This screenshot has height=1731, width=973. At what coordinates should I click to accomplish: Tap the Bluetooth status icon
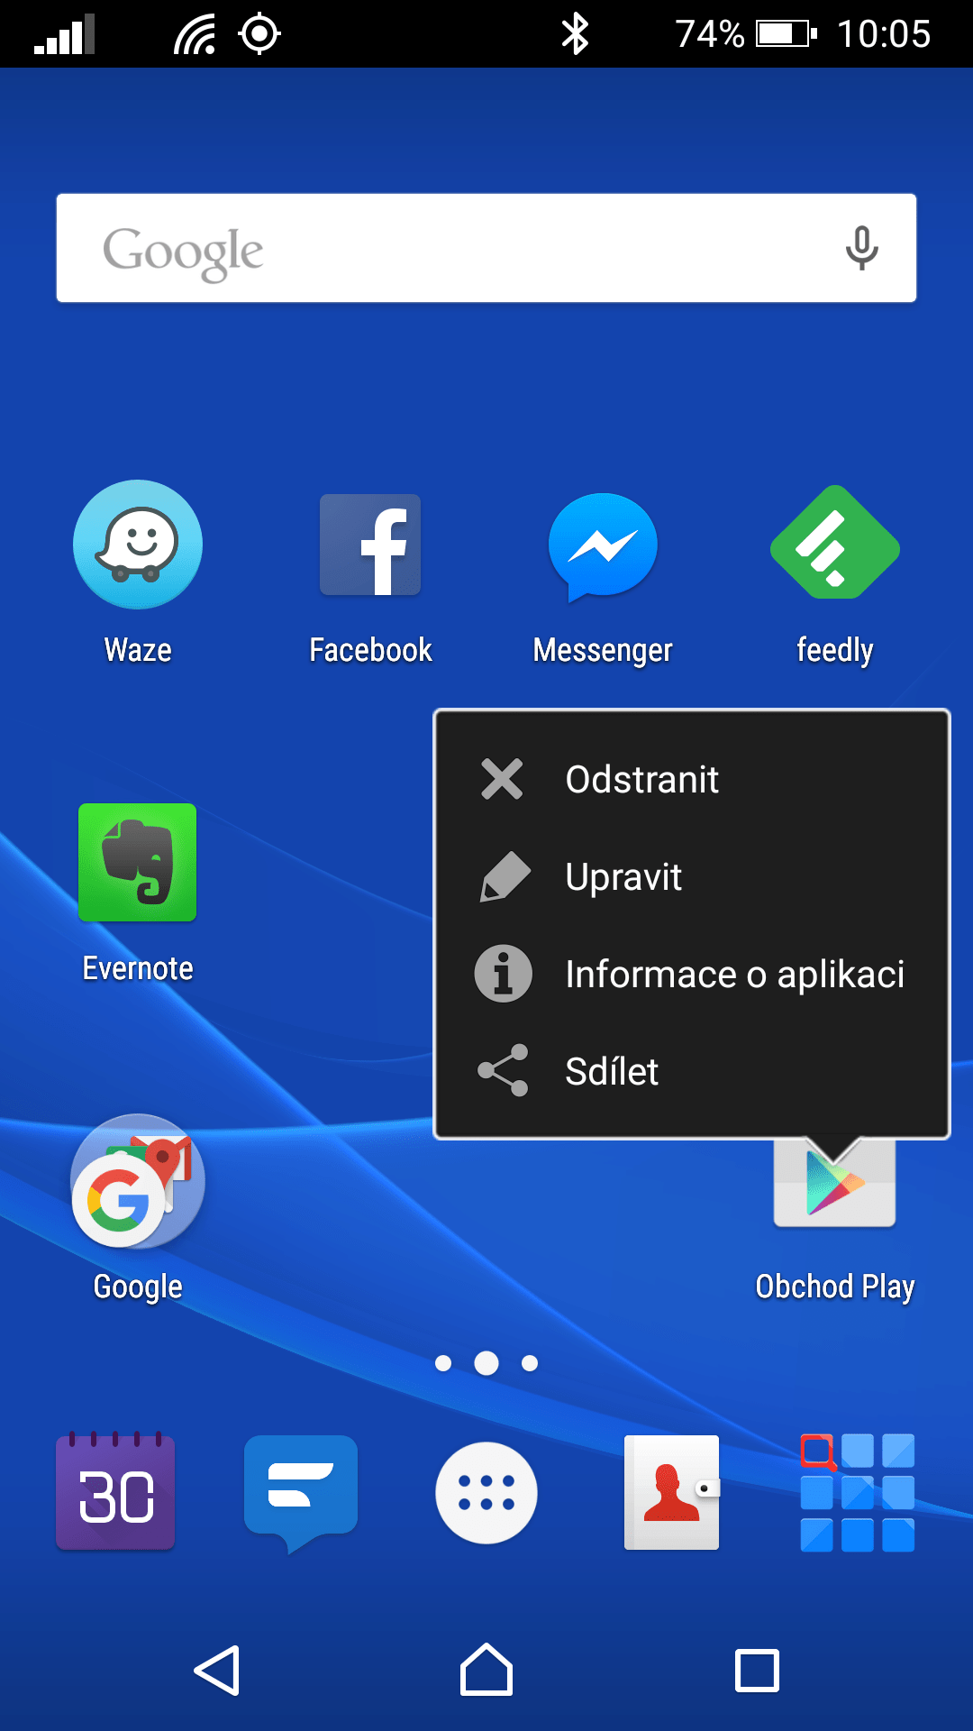tap(575, 34)
